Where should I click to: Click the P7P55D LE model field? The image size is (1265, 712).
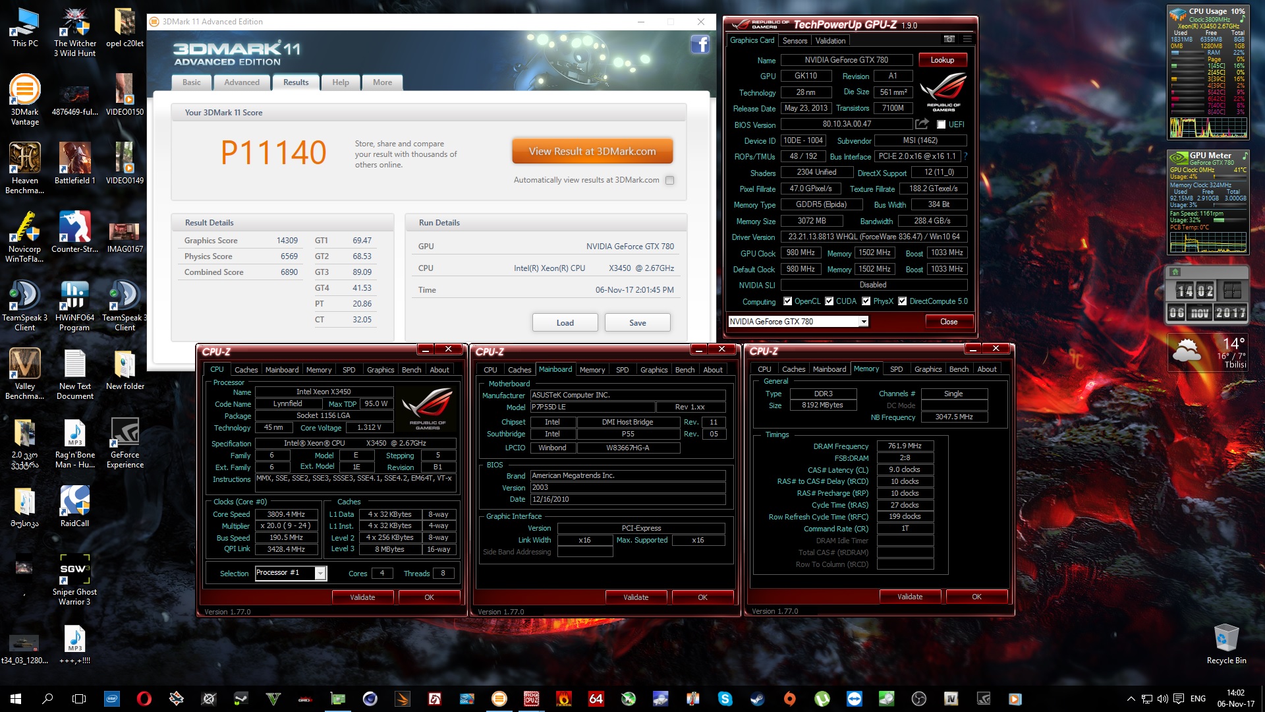click(592, 407)
